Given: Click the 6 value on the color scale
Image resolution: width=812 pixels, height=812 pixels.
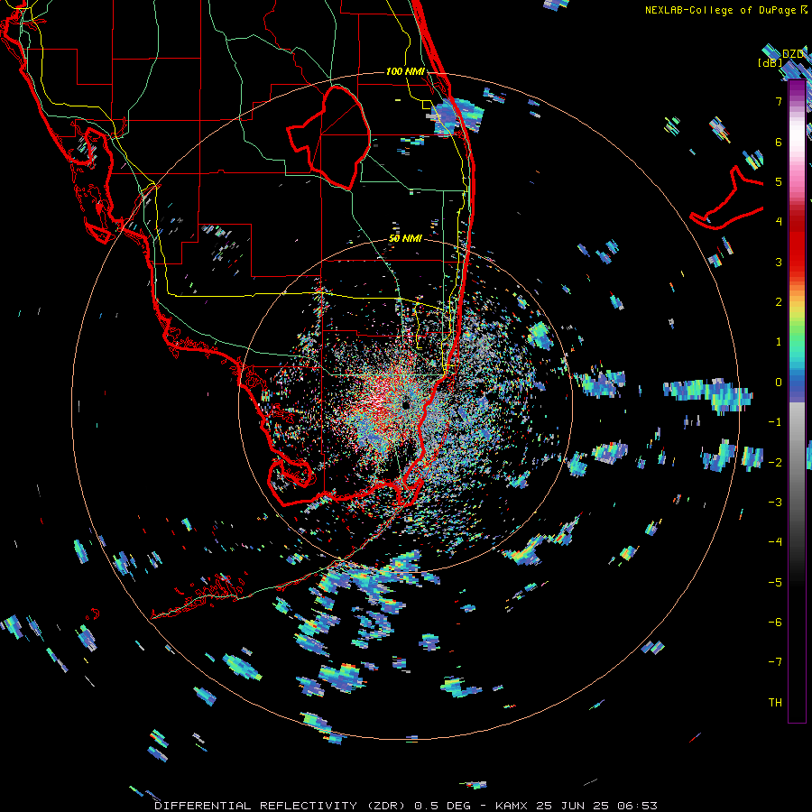Looking at the screenshot, I should coord(779,142).
